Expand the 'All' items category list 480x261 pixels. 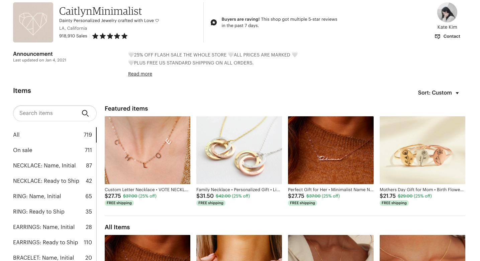(x=16, y=135)
